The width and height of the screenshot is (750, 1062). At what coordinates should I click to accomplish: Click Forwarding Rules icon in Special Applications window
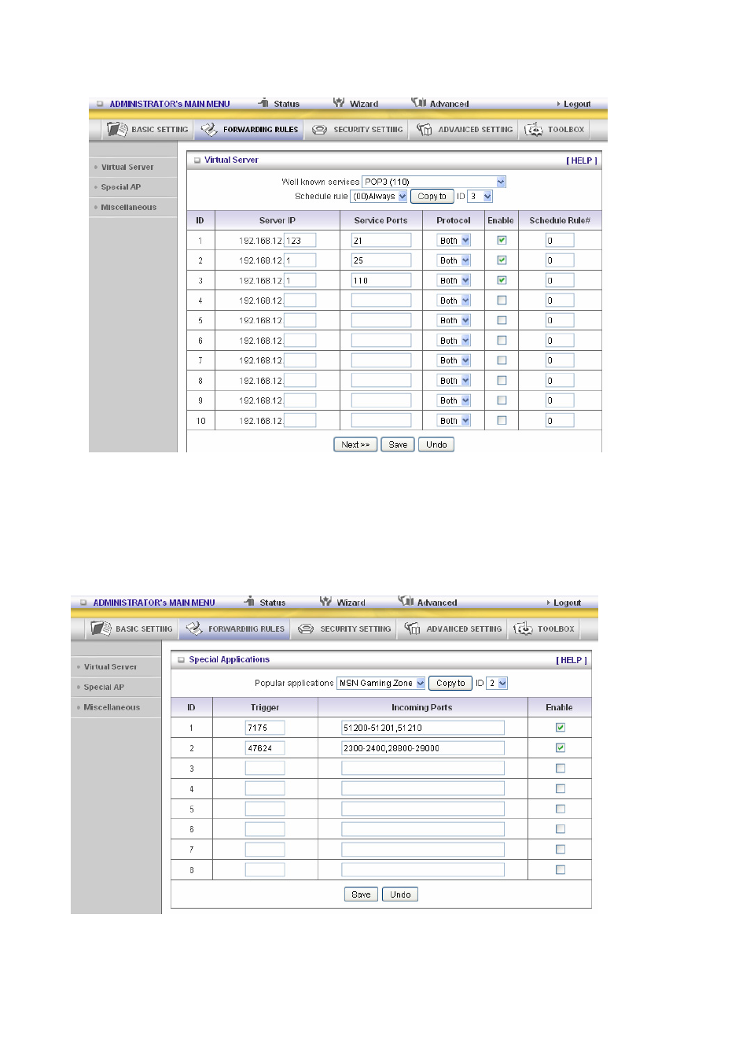[x=194, y=629]
